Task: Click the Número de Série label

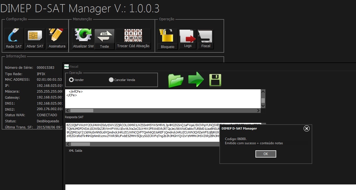Action: (19, 68)
